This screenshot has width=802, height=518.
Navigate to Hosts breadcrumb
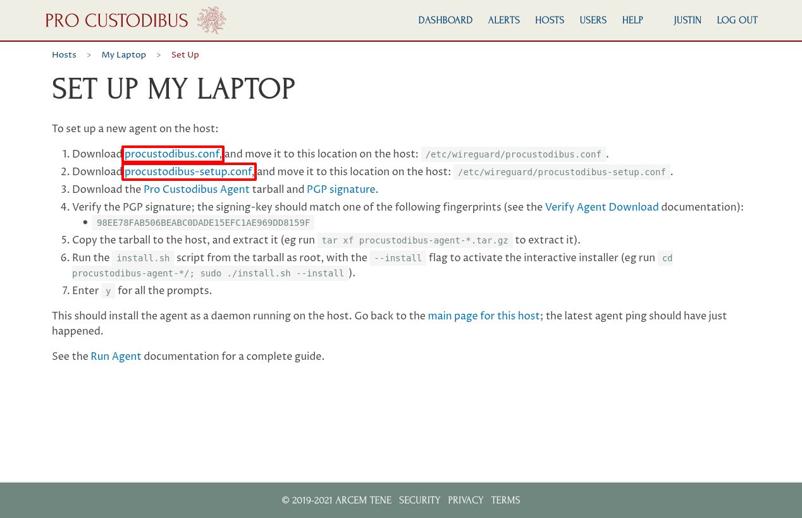click(x=64, y=55)
